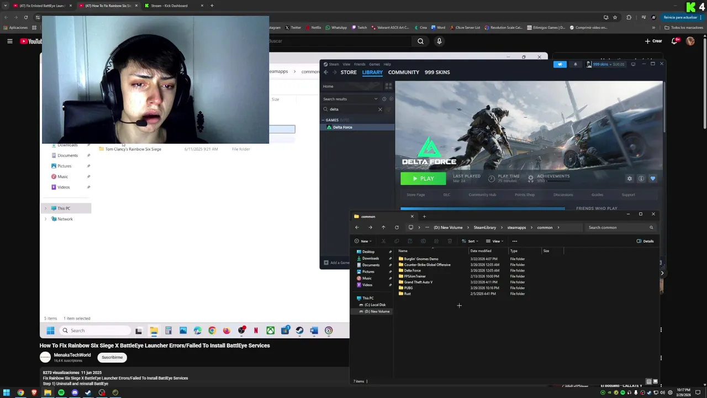Screen dimensions: 707x398
Task: Select Downloads in front Explorer sidebar
Action: [x=371, y=259]
